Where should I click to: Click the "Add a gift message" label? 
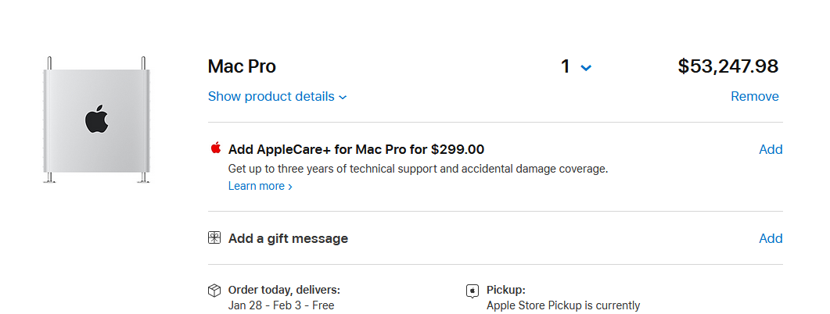[288, 238]
